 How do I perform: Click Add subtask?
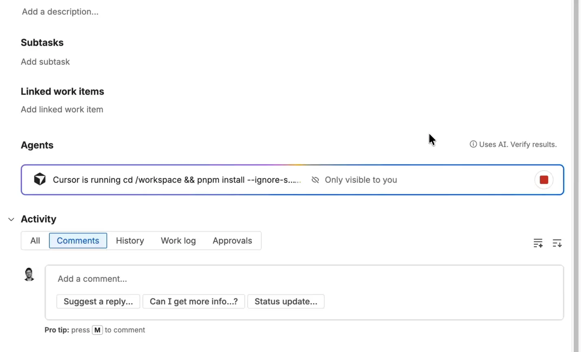click(45, 62)
